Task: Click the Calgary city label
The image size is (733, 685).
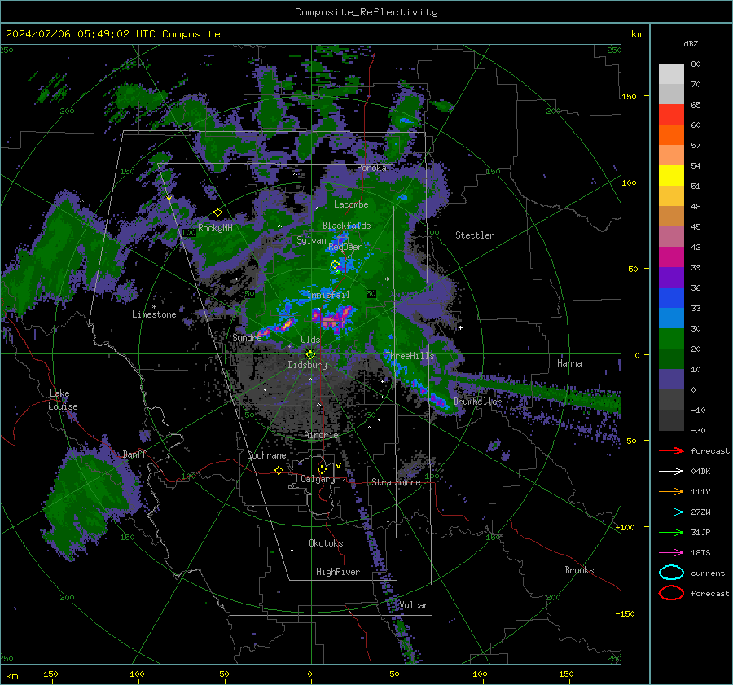Action: pyautogui.click(x=318, y=479)
